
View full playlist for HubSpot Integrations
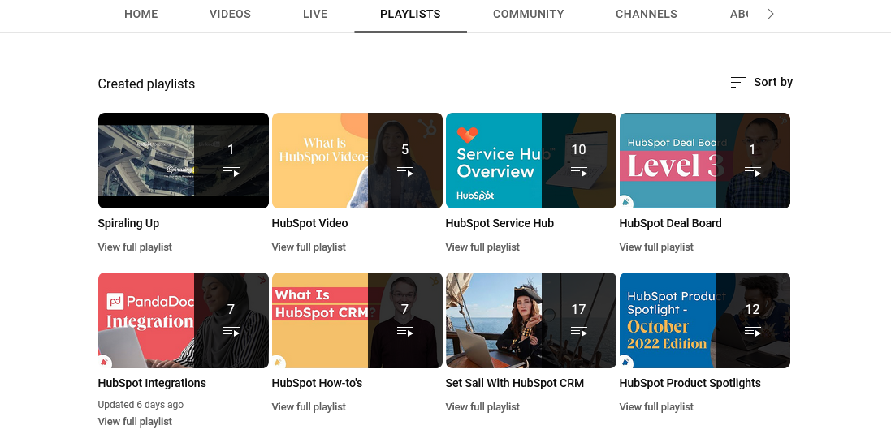pos(135,422)
